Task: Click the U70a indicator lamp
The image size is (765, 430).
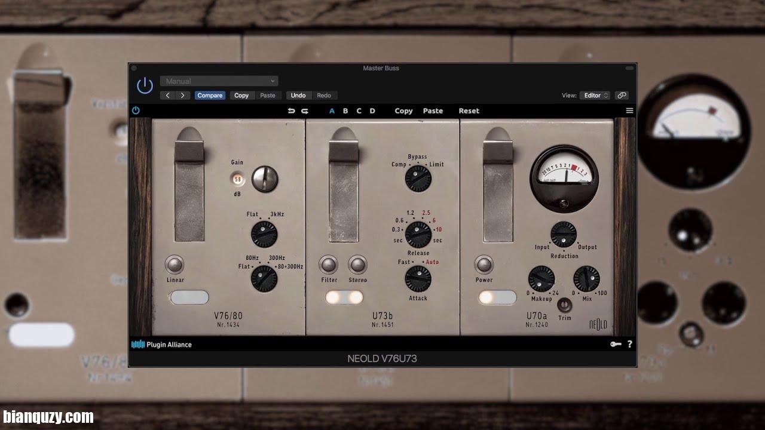Action: [x=497, y=297]
